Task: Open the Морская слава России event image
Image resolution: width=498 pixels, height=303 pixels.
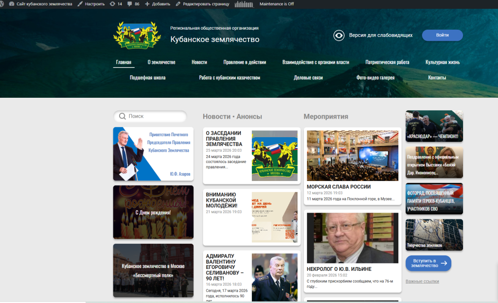Action: coord(352,155)
